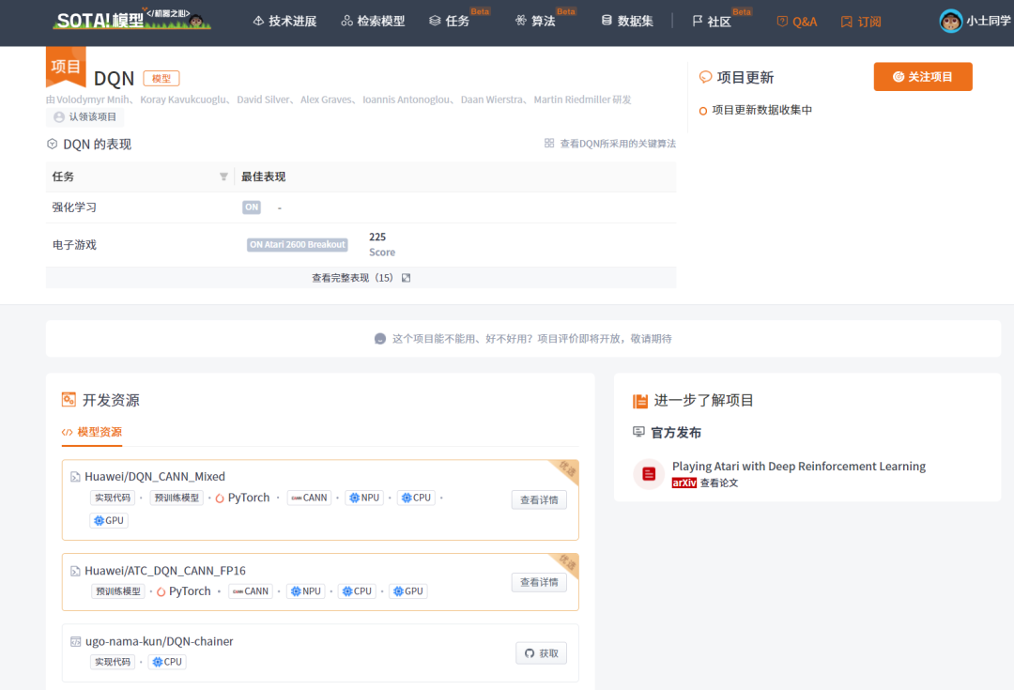1014x690 pixels.
Task: Click the 模型 tag next to DQN
Action: pos(161,79)
